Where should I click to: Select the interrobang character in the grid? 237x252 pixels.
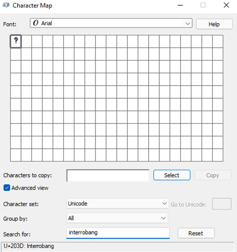16,41
